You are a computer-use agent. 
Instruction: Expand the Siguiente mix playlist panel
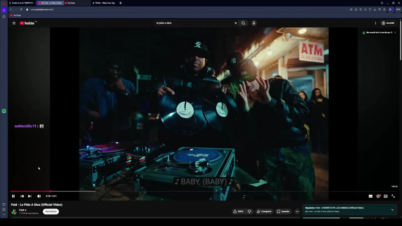[392, 210]
